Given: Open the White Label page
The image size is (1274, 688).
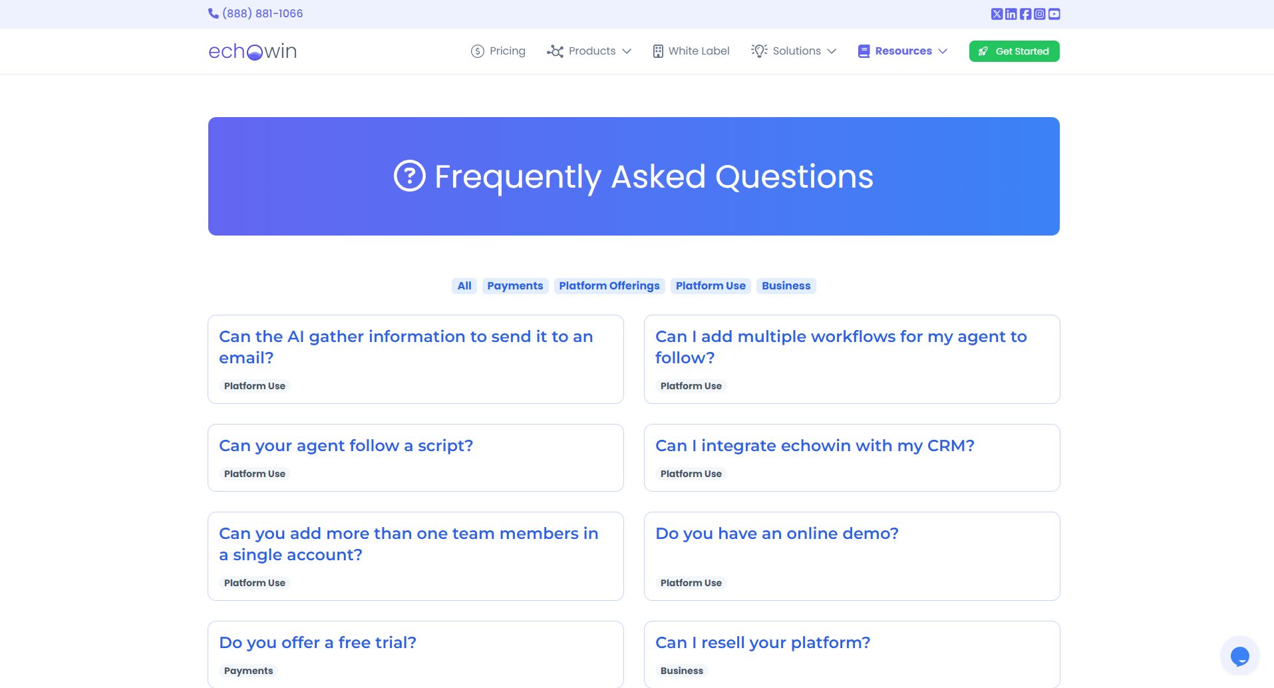Looking at the screenshot, I should 691,51.
